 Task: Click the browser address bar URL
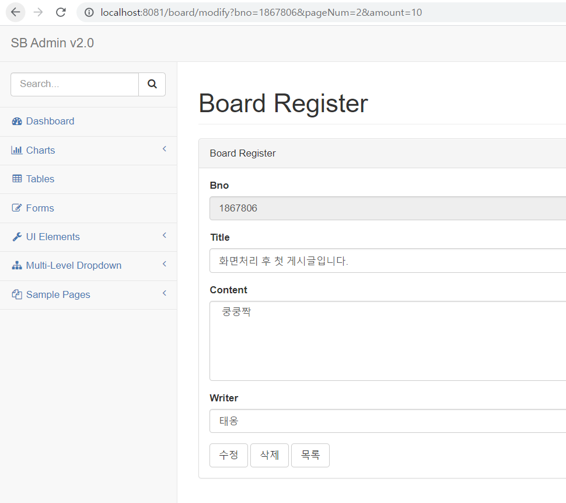click(x=261, y=13)
